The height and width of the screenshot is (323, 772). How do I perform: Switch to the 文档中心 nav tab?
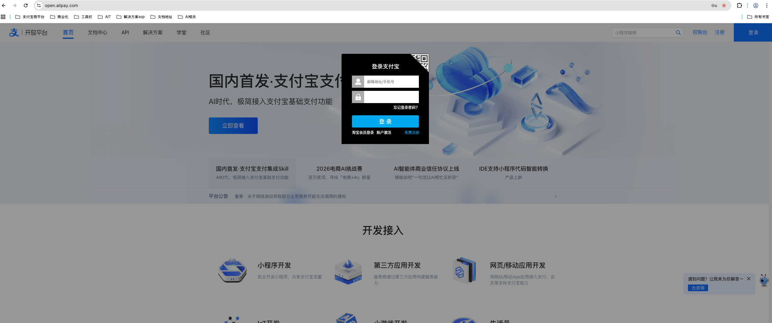[98, 32]
